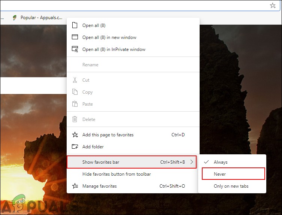Click the Appuals favicon on favorites bar
Screen dimensions: 282x215
15,18
